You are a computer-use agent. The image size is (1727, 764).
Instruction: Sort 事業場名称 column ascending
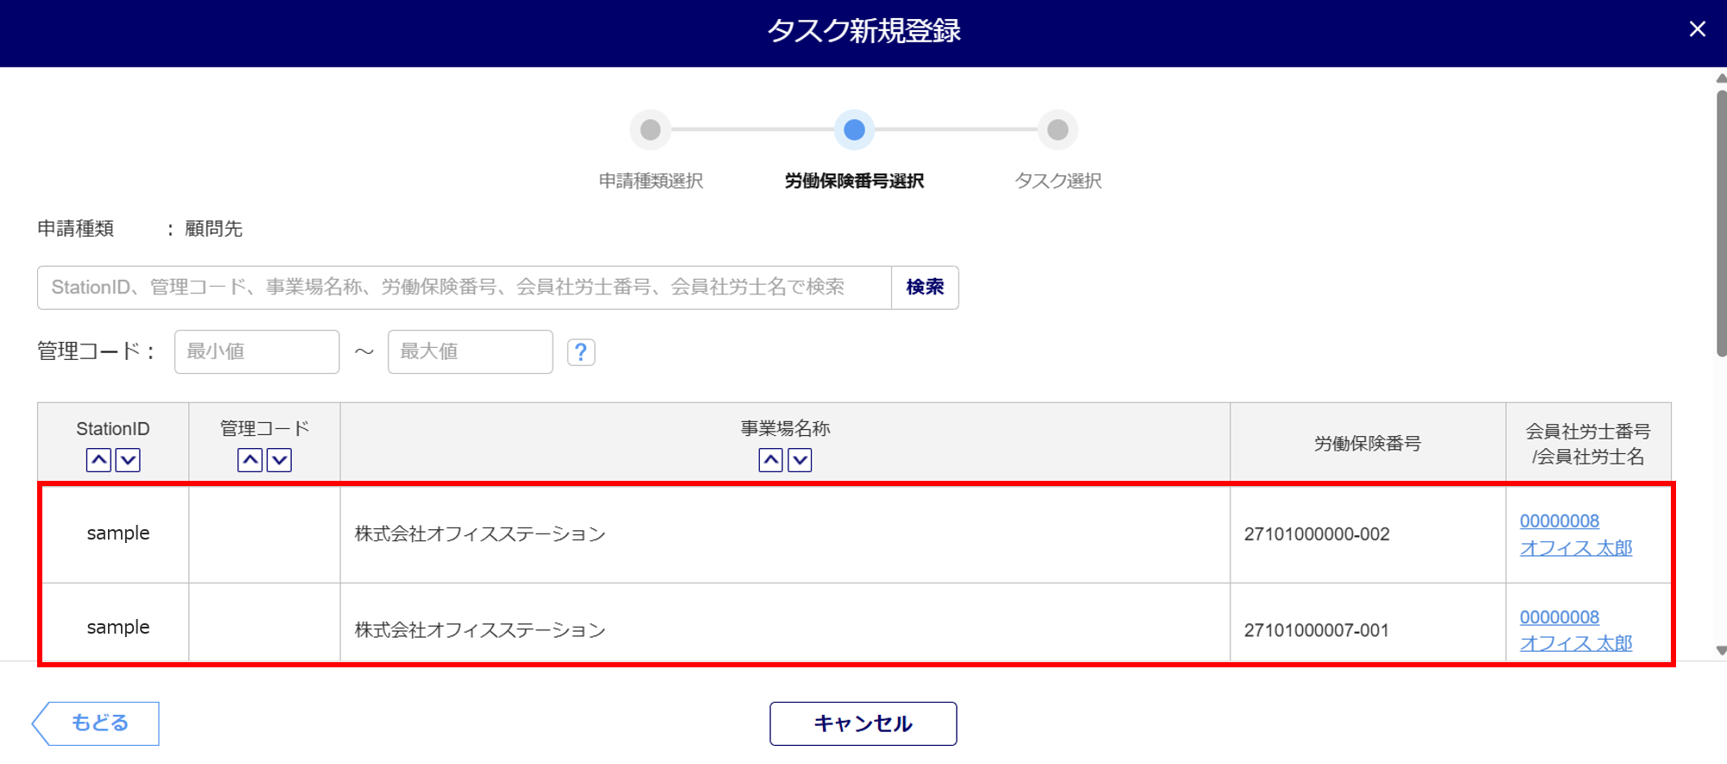pyautogui.click(x=771, y=460)
